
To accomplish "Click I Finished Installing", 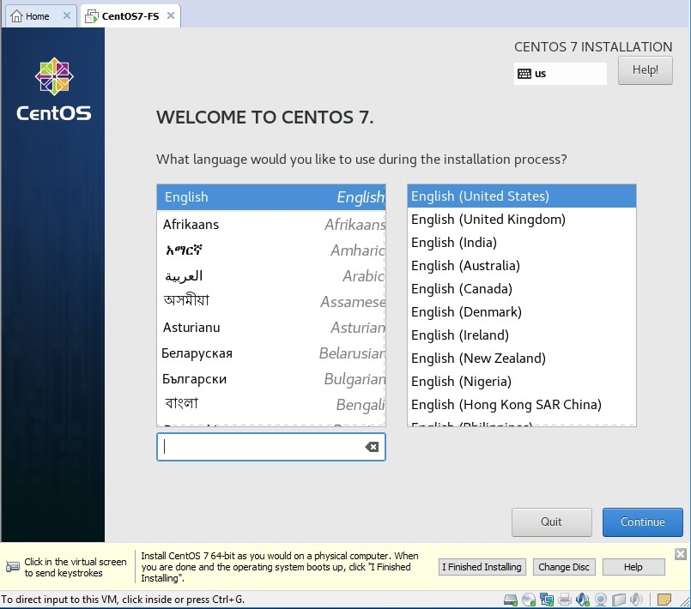I will (x=481, y=567).
